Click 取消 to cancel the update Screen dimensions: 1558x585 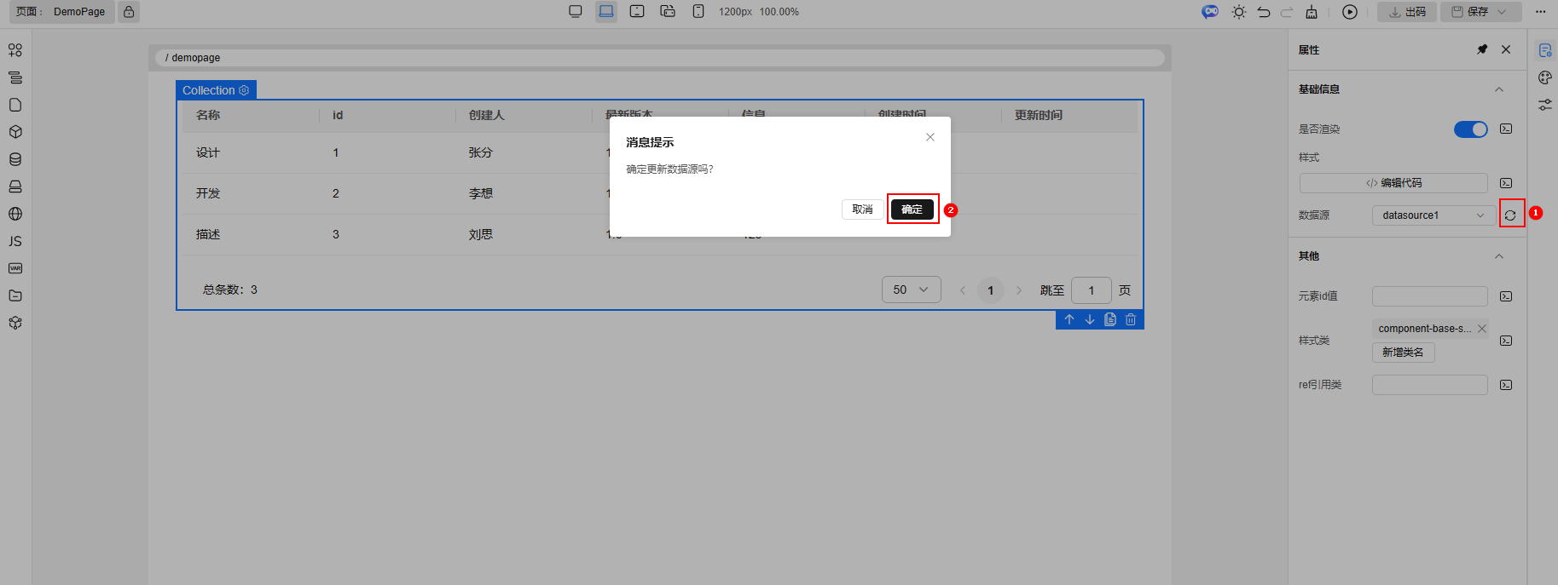[862, 209]
